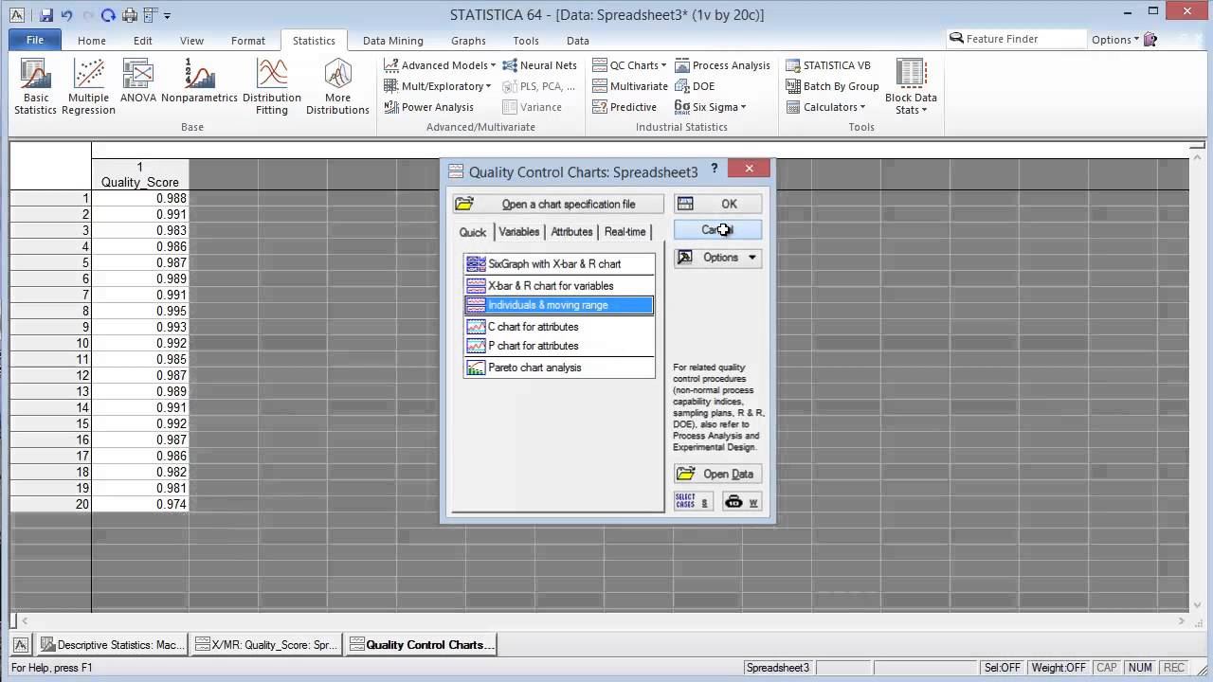Select Individuals & moving range
This screenshot has height=682, width=1213.
559,305
